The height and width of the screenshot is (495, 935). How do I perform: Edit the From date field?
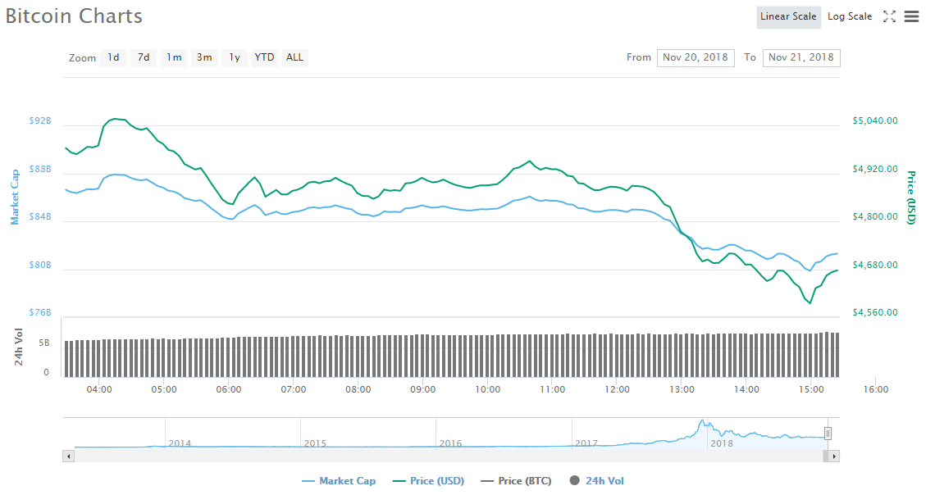click(x=696, y=58)
